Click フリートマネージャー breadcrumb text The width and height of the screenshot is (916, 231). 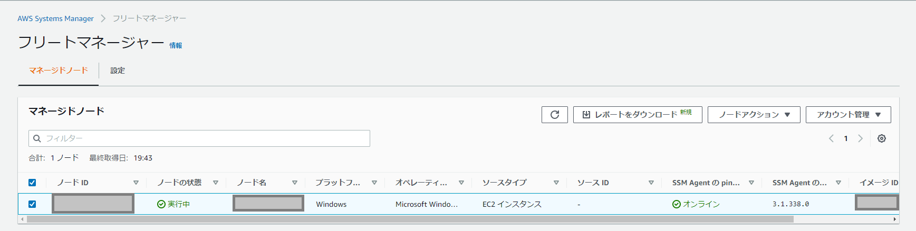click(x=149, y=18)
